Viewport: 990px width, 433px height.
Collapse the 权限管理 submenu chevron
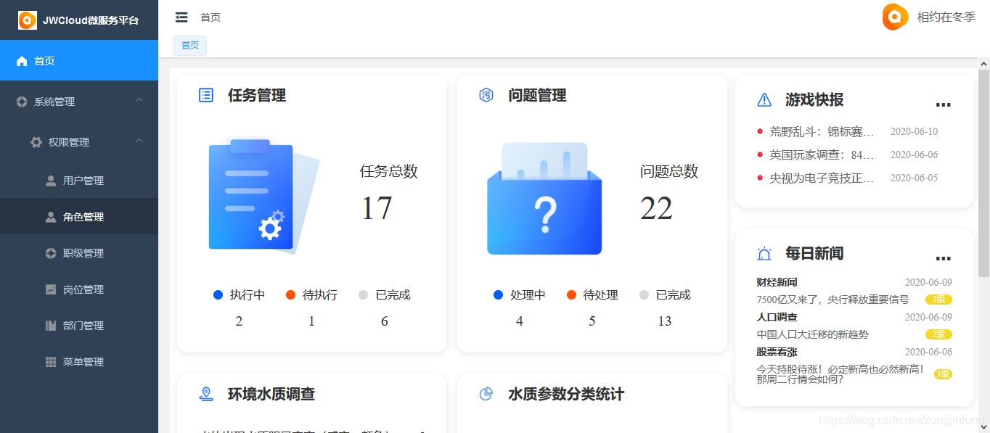click(x=139, y=141)
